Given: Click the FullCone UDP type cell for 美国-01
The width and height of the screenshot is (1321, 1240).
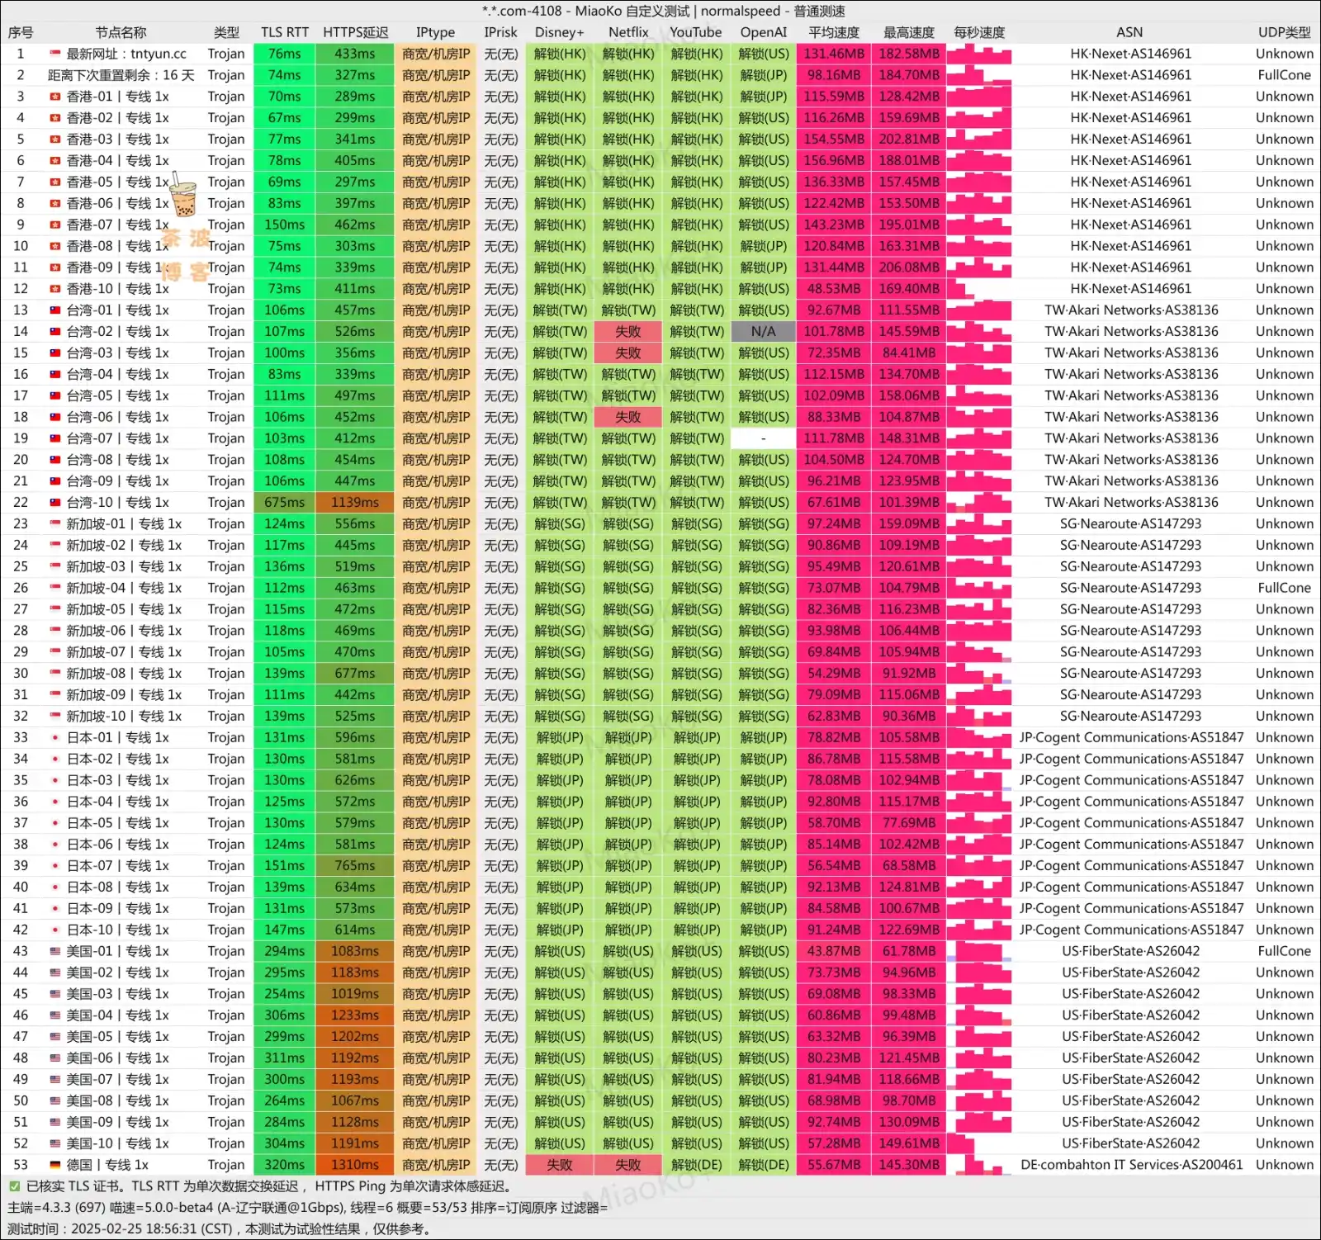Looking at the screenshot, I should click(1284, 951).
